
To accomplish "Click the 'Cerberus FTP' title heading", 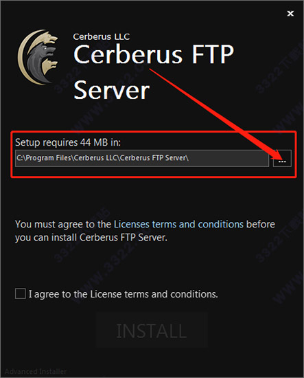I will point(154,54).
